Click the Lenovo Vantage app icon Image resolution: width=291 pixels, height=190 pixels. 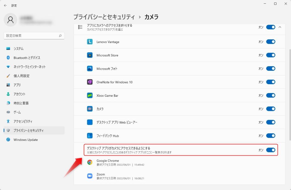coord(90,42)
